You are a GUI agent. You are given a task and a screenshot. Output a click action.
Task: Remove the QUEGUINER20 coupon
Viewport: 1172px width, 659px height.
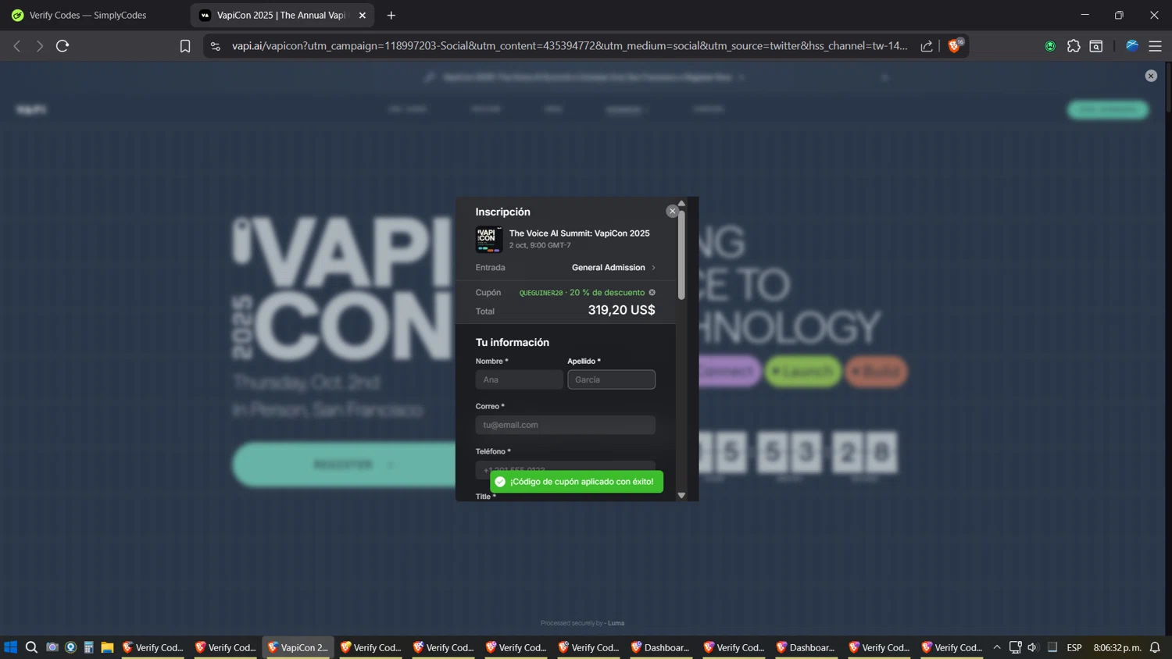(x=652, y=293)
